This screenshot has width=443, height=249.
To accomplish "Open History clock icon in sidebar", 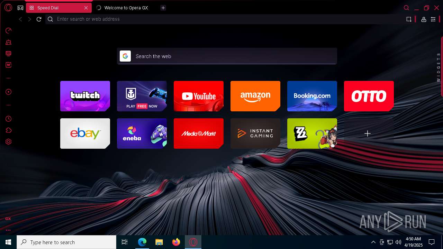I will point(9,119).
